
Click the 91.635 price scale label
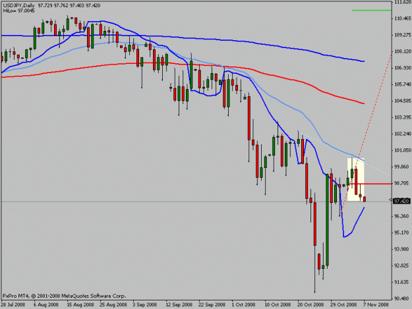pos(403,282)
